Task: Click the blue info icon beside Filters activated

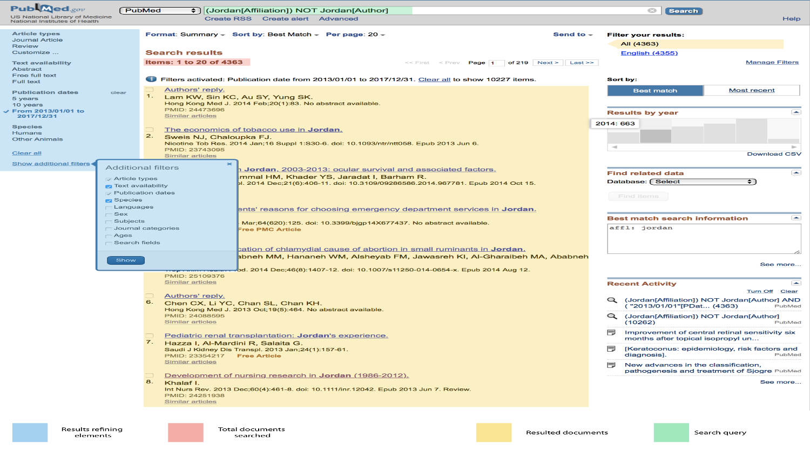Action: [151, 79]
